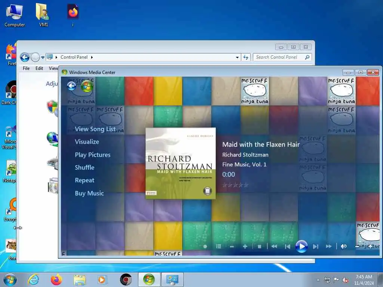Image resolution: width=383 pixels, height=287 pixels.
Task: Go back in the Control Panel window
Action: 25,57
